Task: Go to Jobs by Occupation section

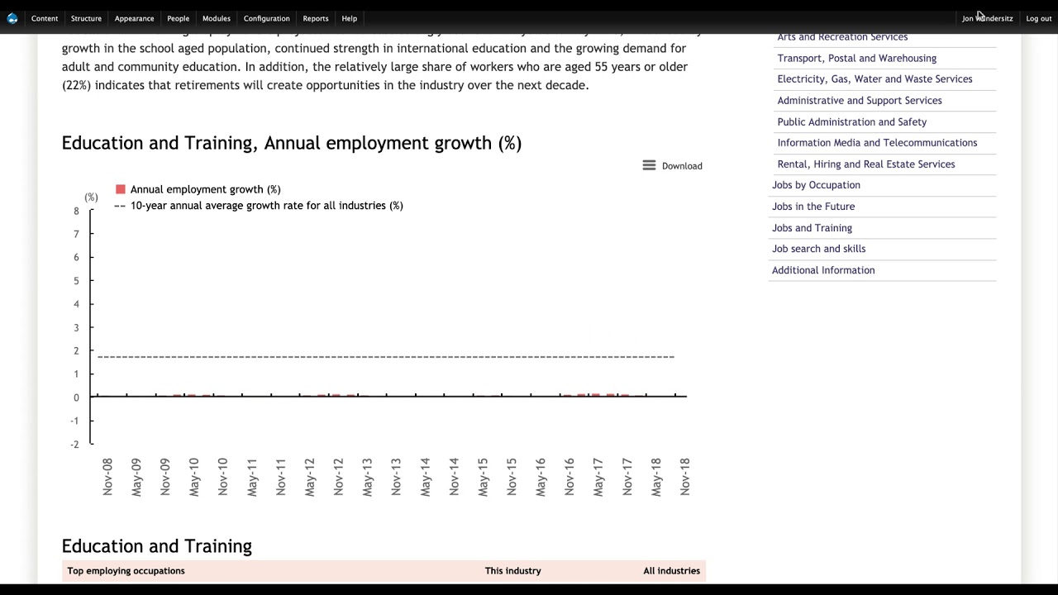Action: [816, 185]
